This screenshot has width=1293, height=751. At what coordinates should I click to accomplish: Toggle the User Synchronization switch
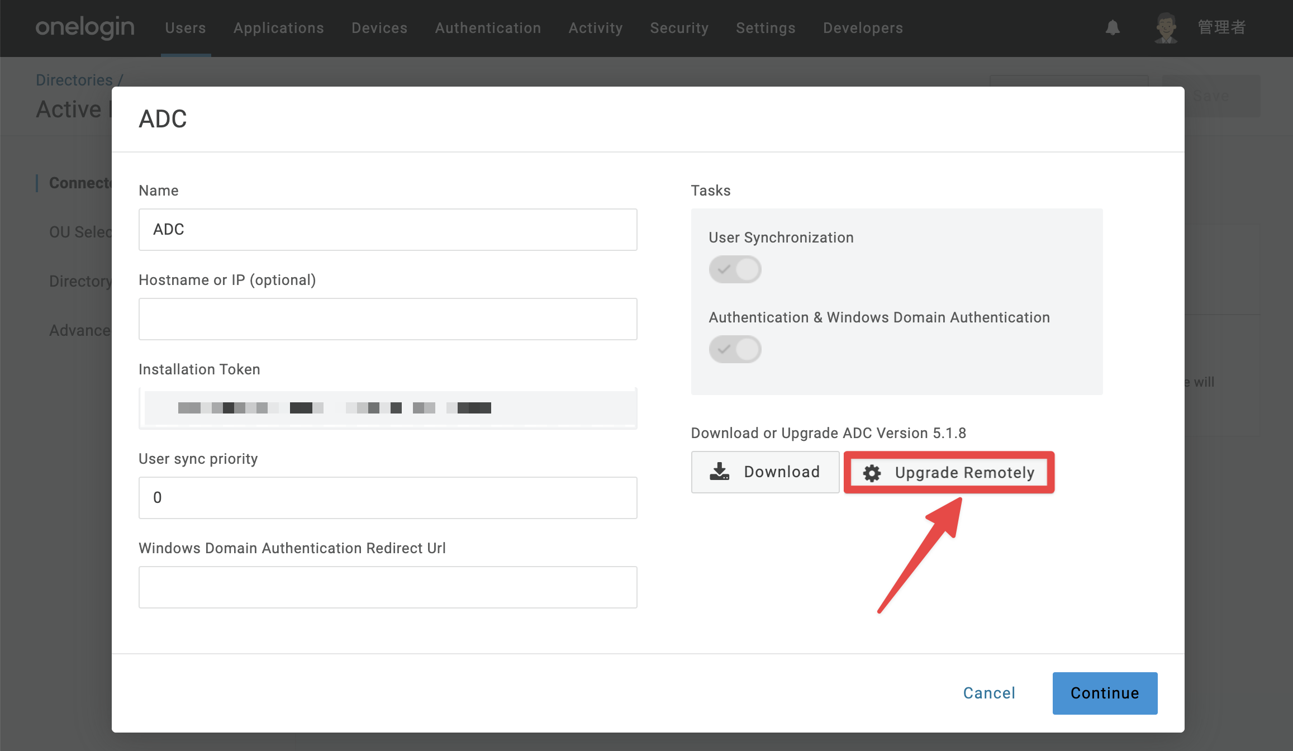[x=735, y=269]
